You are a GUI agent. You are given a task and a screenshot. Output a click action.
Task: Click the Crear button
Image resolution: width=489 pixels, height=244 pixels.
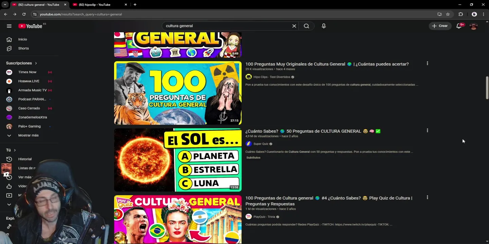pos(440,26)
